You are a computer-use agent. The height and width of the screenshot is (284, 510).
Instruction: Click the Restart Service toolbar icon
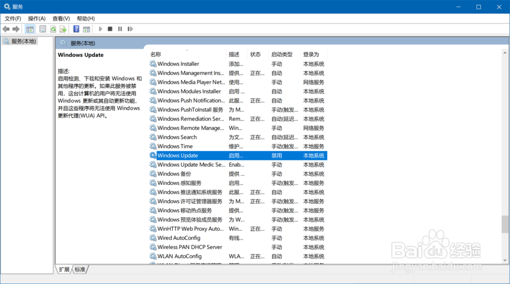coord(130,29)
